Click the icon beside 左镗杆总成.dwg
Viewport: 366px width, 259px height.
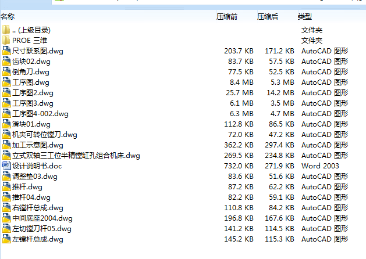point(6,239)
